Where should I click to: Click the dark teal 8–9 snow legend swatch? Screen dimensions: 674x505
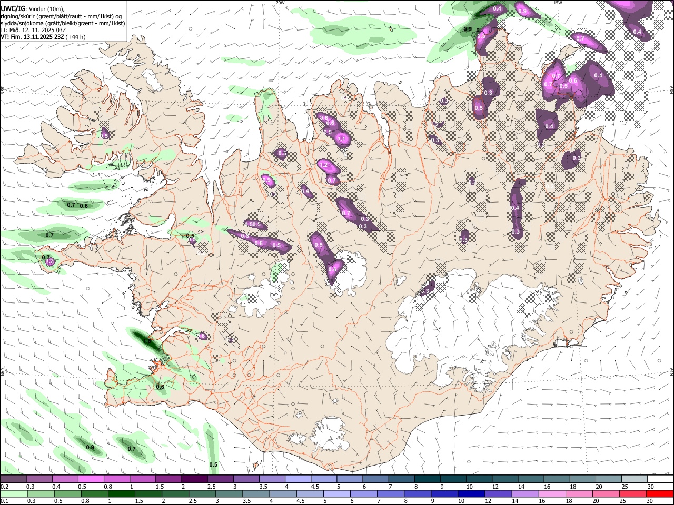pyautogui.click(x=427, y=479)
